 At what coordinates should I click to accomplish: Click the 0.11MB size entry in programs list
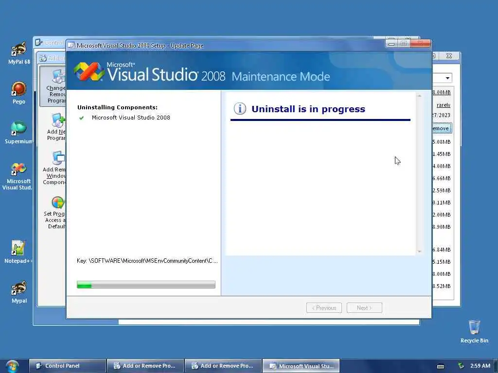point(442,203)
